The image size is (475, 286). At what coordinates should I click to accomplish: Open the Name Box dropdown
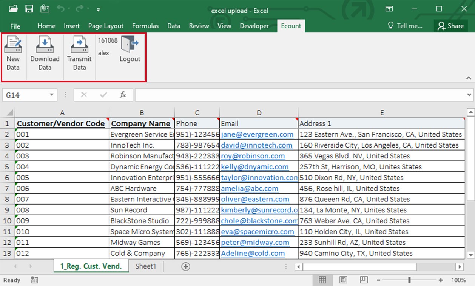click(x=51, y=95)
